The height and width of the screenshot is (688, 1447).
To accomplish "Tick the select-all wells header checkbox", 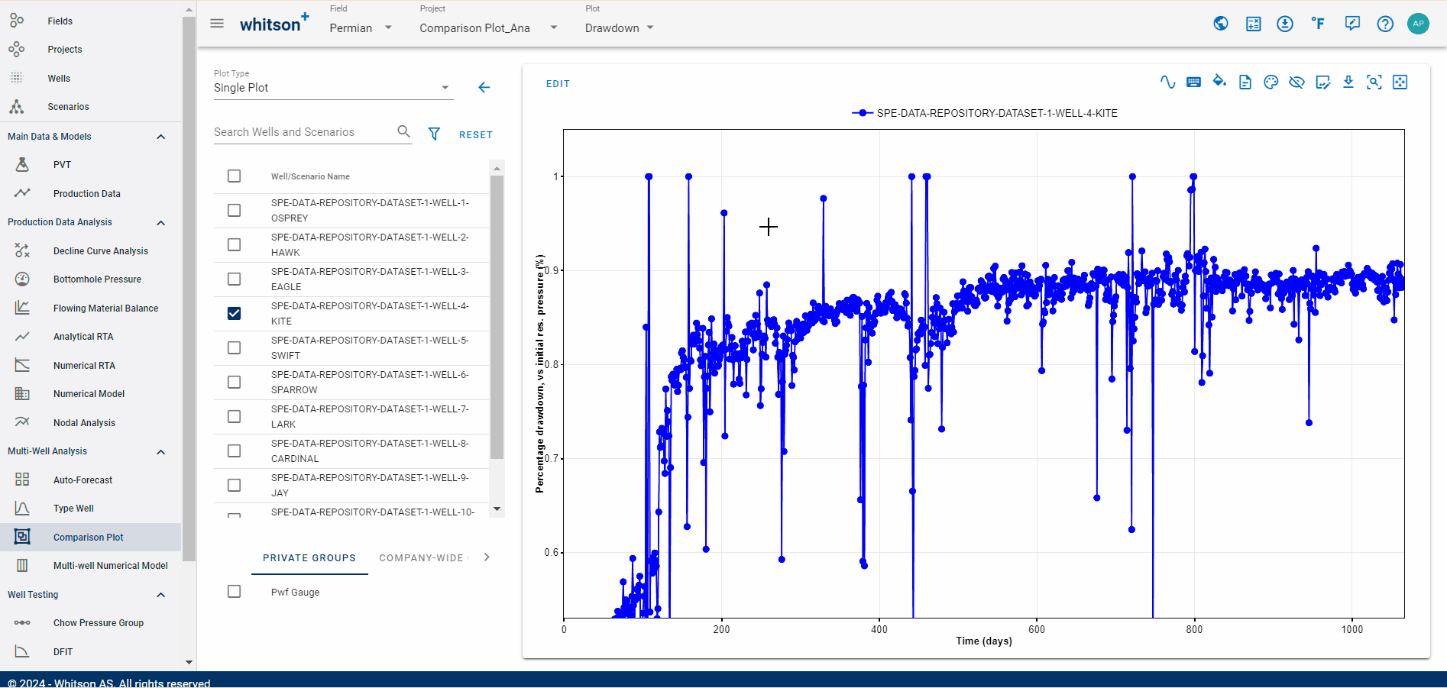I will tap(235, 176).
